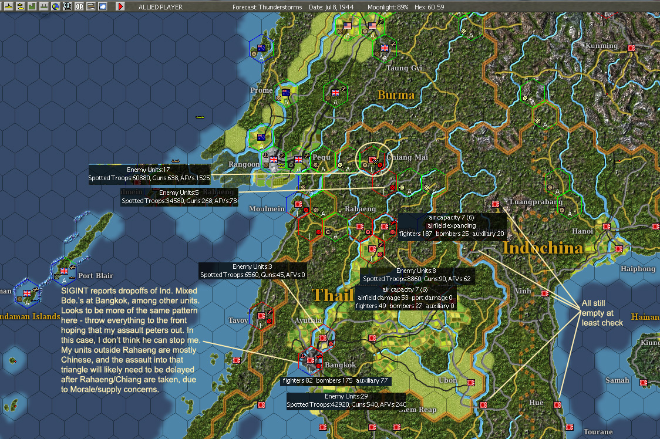
Task: Open the ground units list icon
Action: (x=44, y=6)
